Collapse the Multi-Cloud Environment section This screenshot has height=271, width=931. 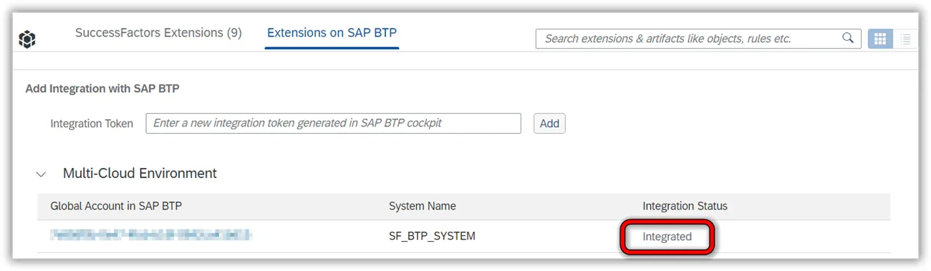point(42,174)
